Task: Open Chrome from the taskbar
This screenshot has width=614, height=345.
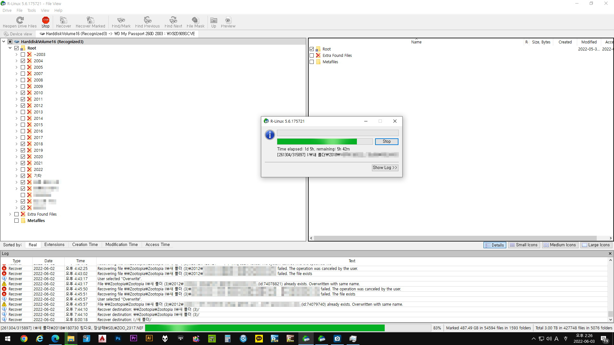Action: pyautogui.click(x=24, y=339)
